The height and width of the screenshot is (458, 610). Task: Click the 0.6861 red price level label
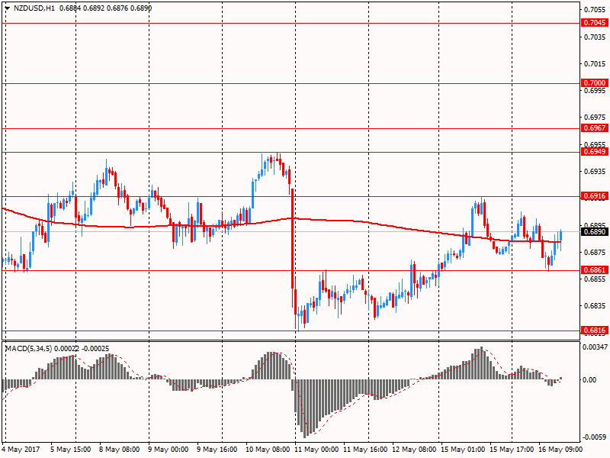pos(595,270)
